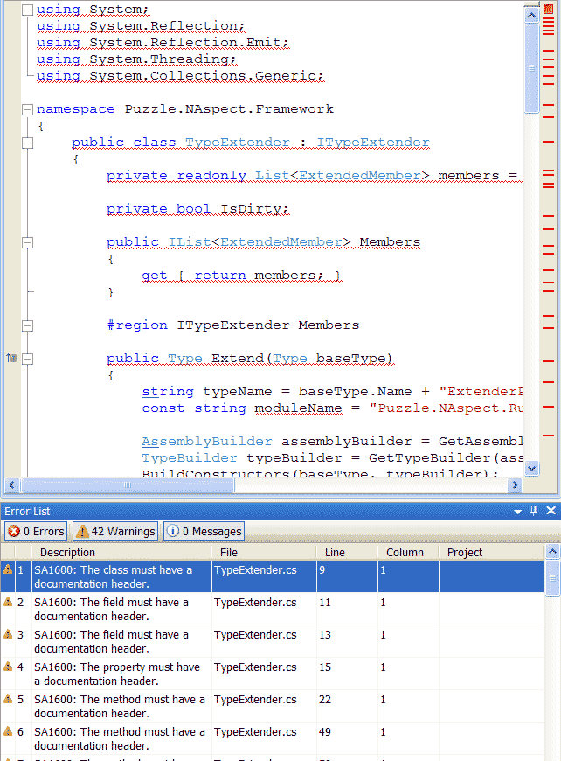Toggle the 42 Warnings filter
The width and height of the screenshot is (561, 761).
[115, 531]
